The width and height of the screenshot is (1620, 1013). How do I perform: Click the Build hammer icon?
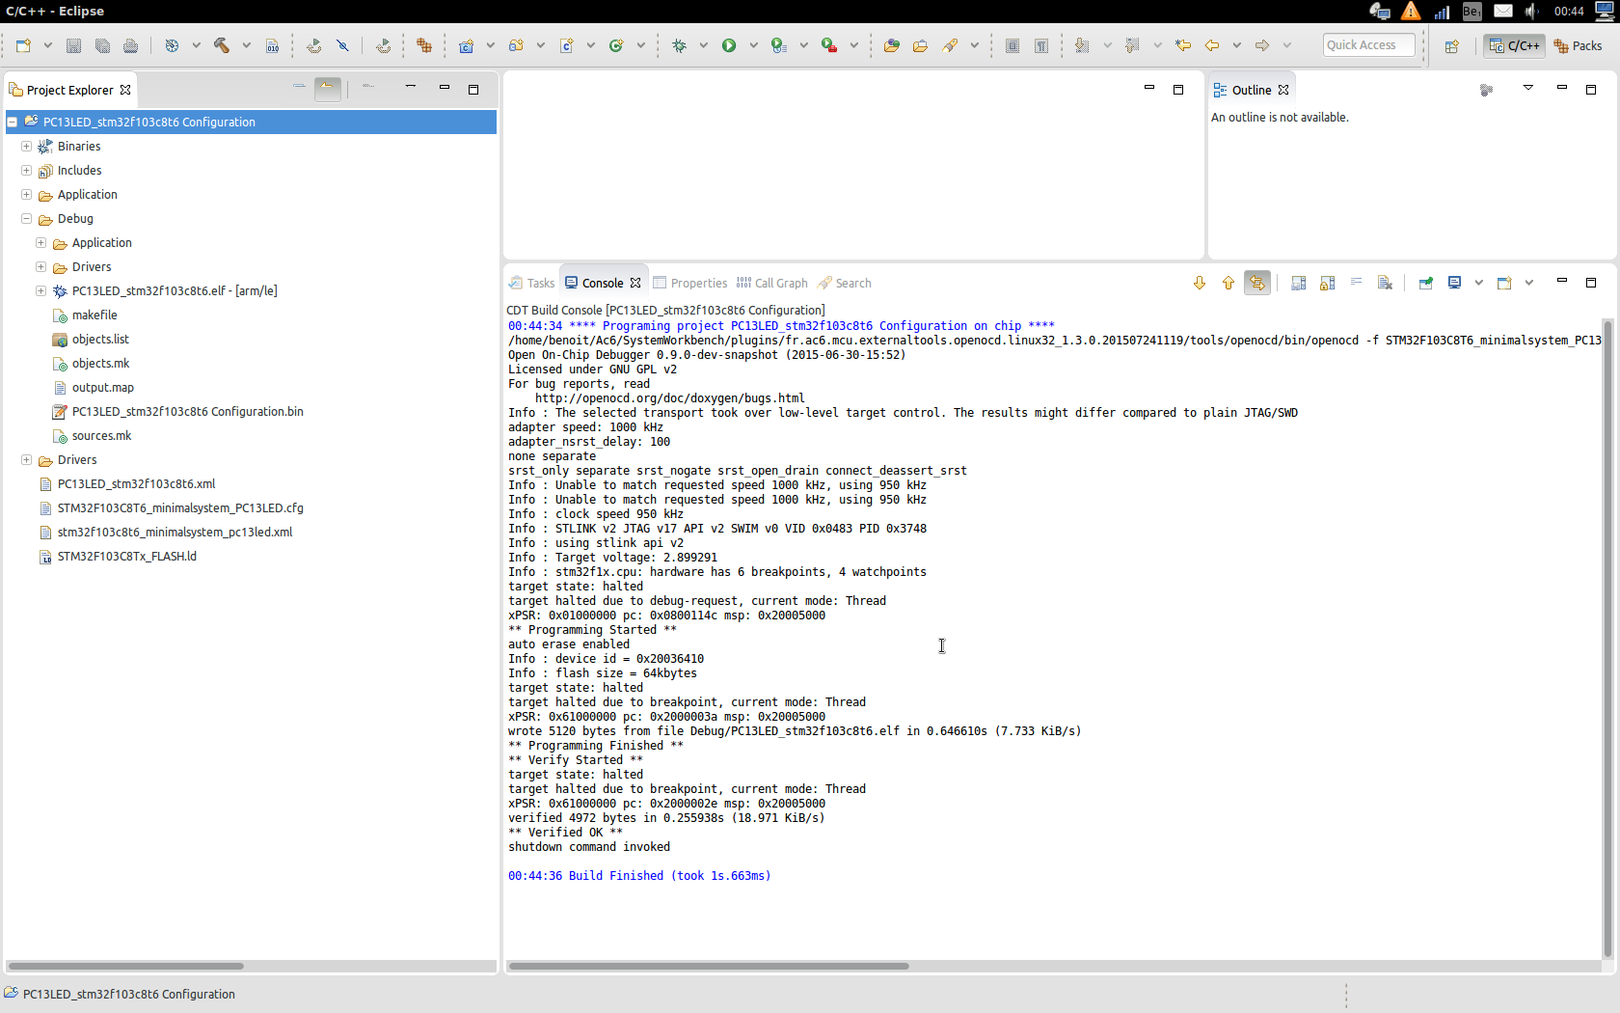click(222, 45)
